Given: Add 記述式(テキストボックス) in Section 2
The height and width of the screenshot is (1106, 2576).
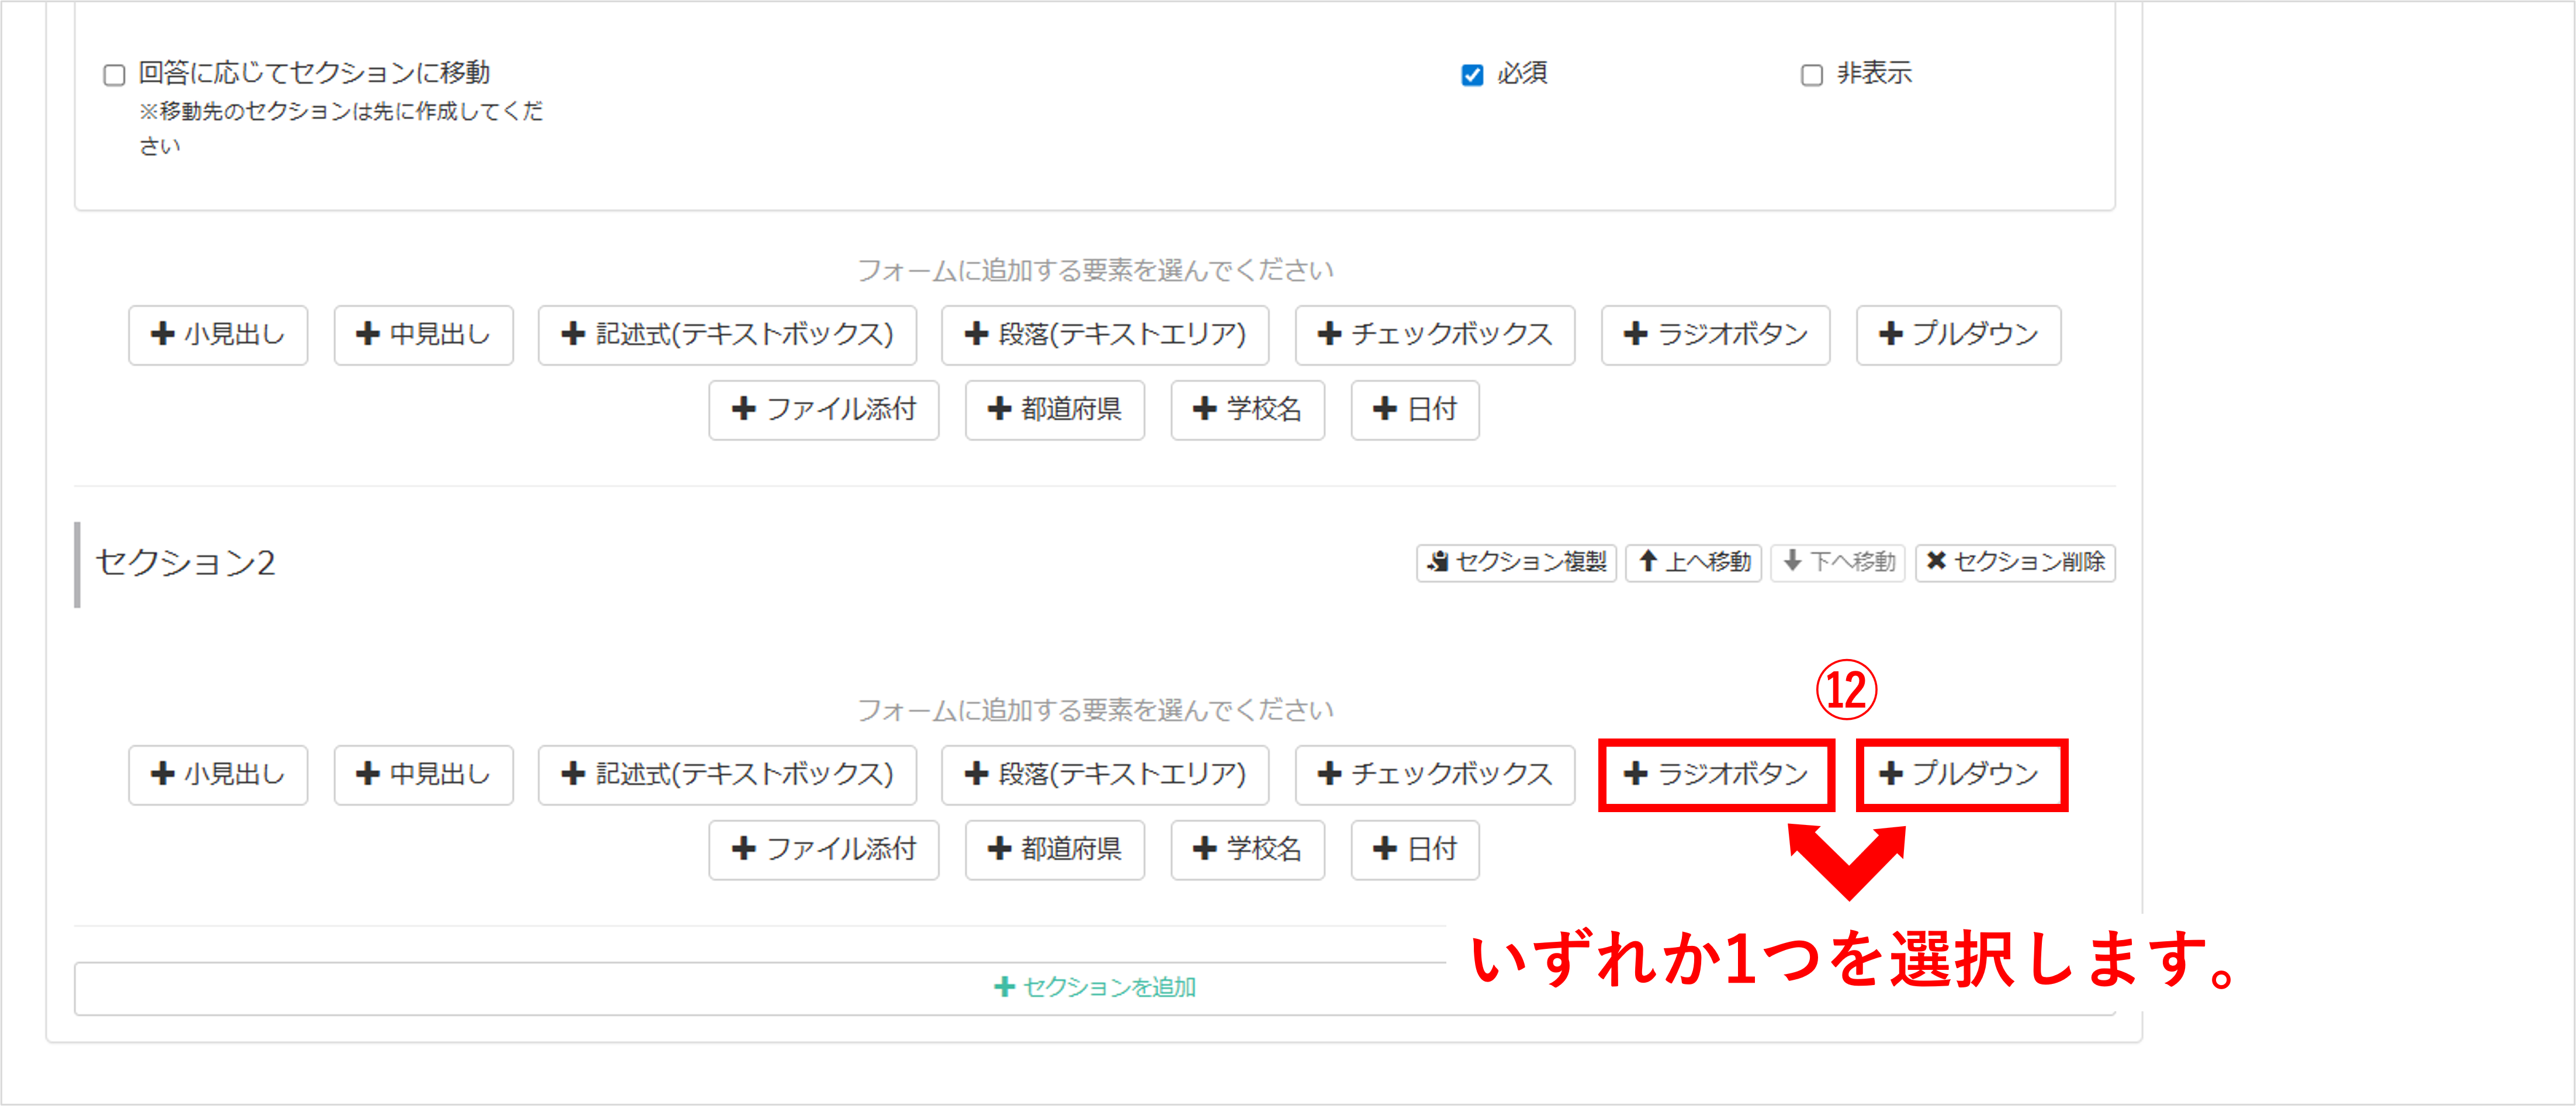Looking at the screenshot, I should pyautogui.click(x=727, y=774).
